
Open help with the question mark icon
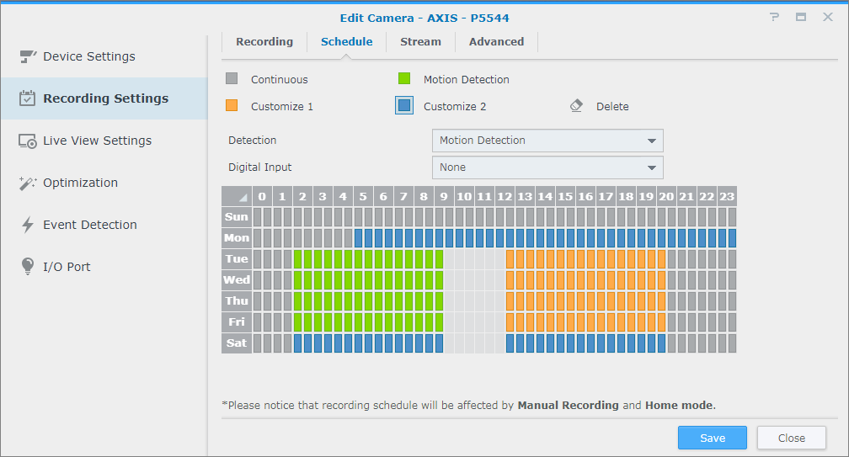pos(774,17)
